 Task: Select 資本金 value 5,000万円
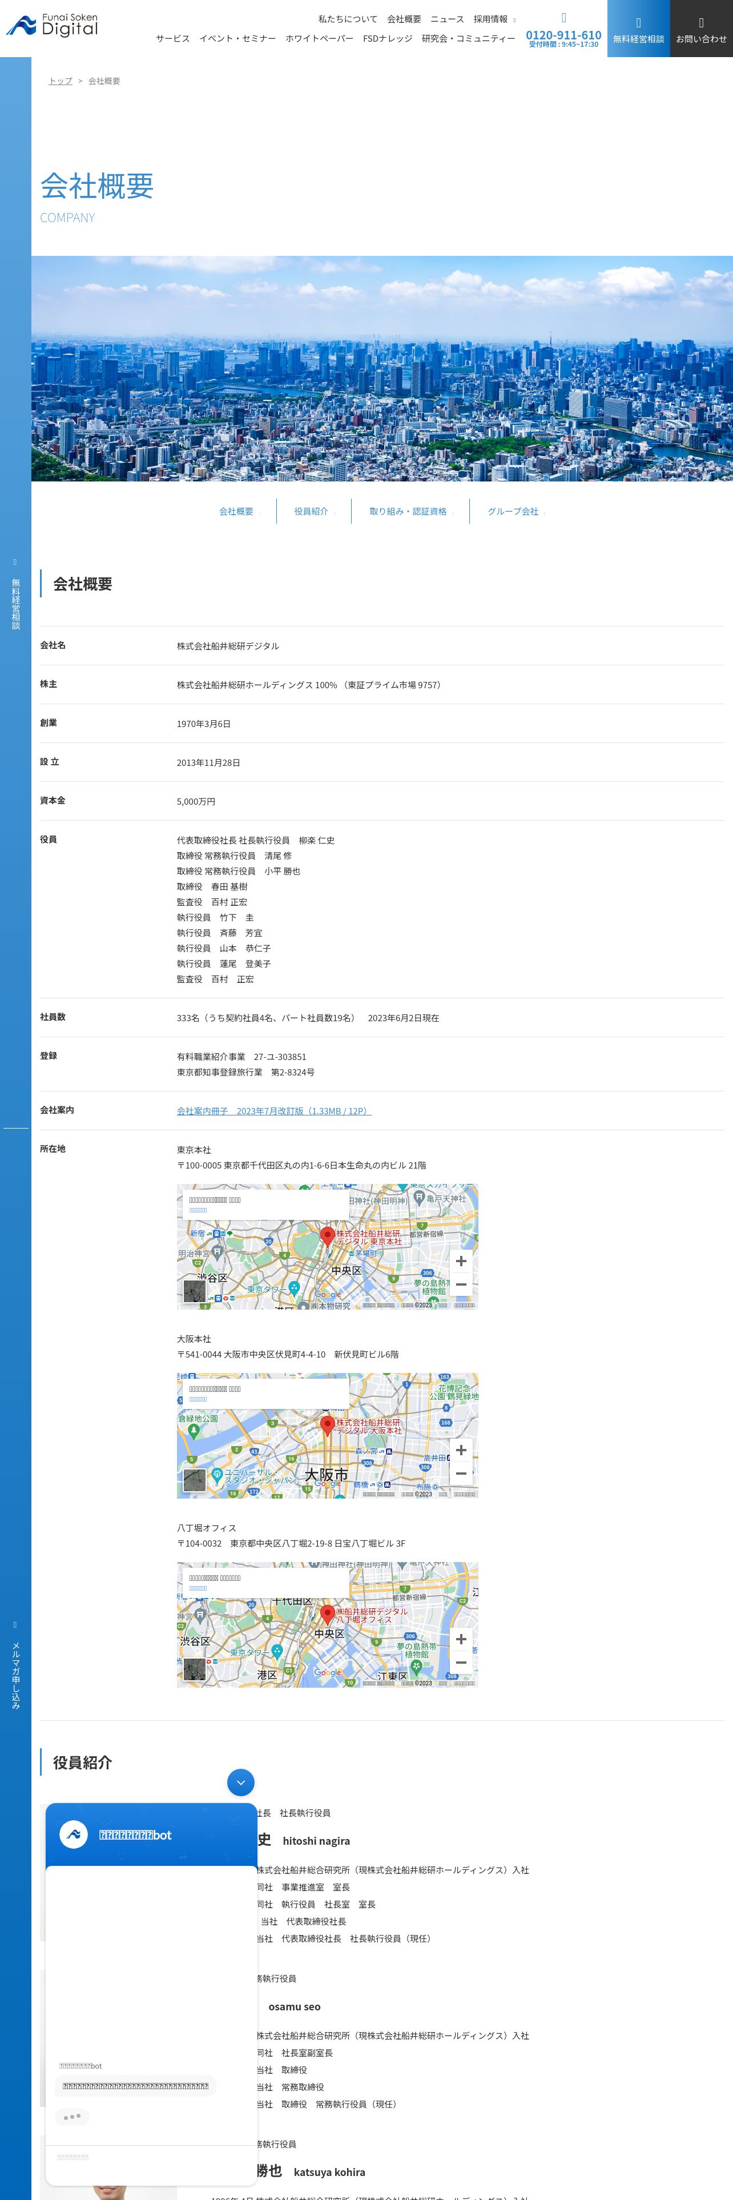point(196,802)
